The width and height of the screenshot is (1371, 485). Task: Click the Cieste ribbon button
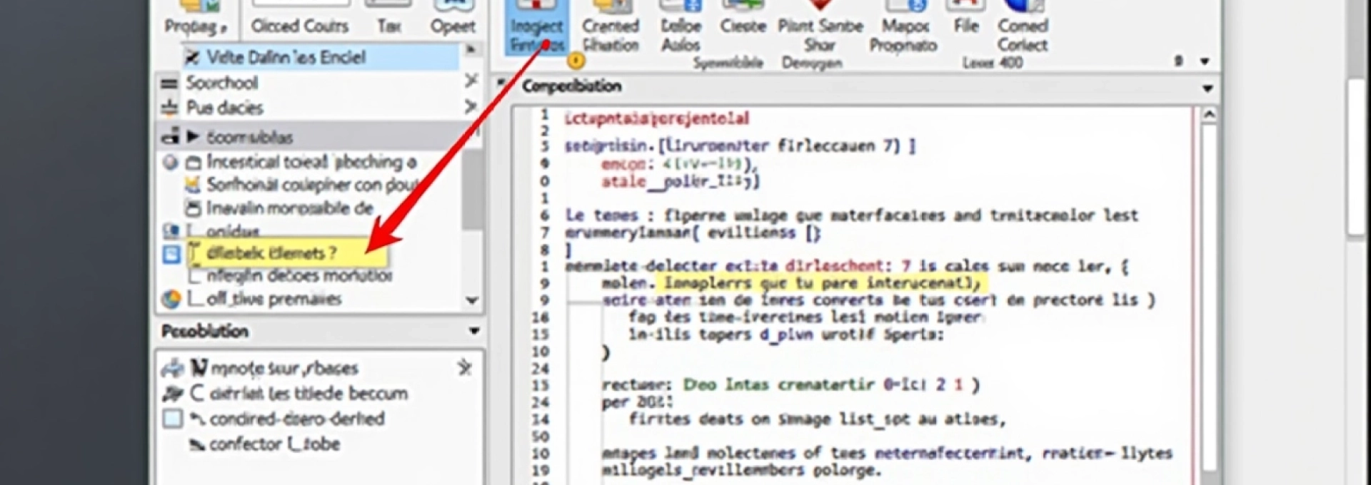point(743,18)
